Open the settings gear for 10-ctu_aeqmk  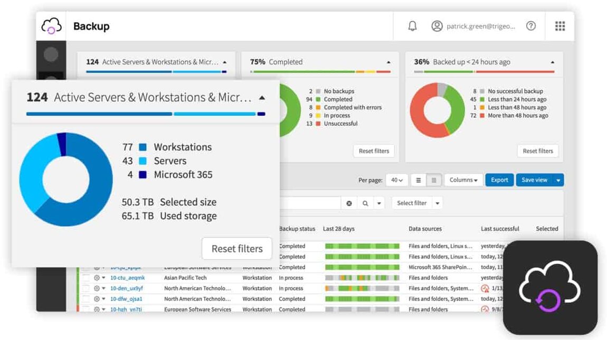point(97,277)
